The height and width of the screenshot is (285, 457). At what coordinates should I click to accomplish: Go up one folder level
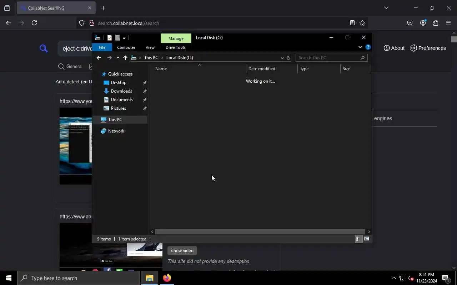pos(125,58)
